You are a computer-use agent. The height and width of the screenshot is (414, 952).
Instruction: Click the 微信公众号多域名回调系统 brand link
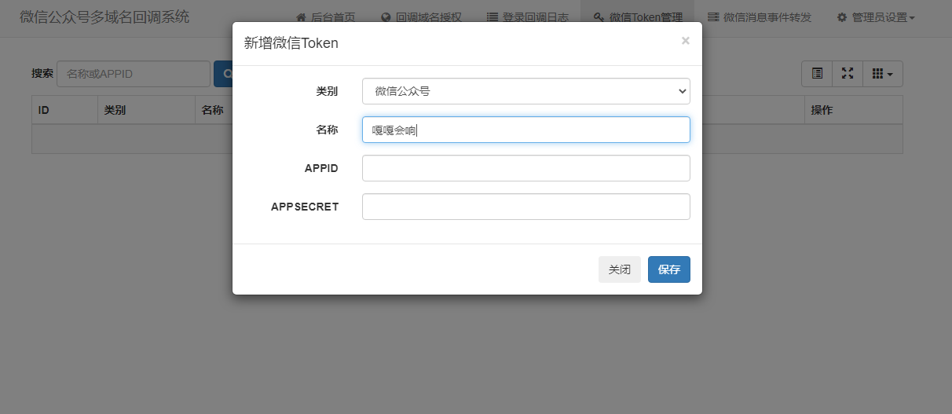click(104, 17)
